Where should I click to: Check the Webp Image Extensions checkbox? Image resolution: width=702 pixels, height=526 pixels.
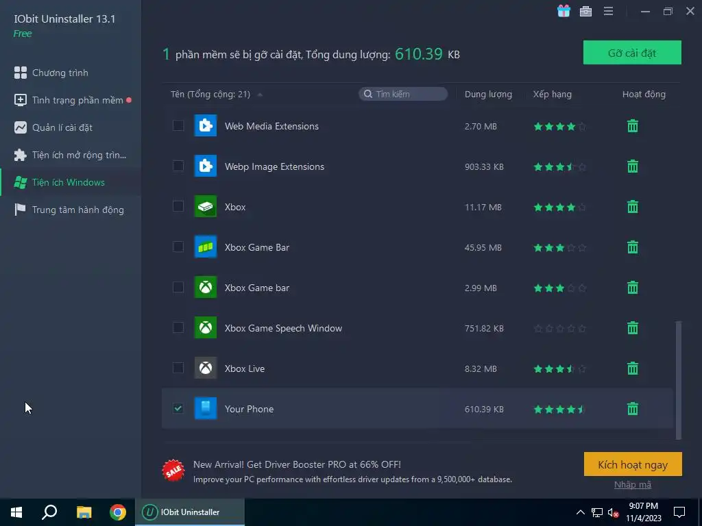click(x=178, y=166)
